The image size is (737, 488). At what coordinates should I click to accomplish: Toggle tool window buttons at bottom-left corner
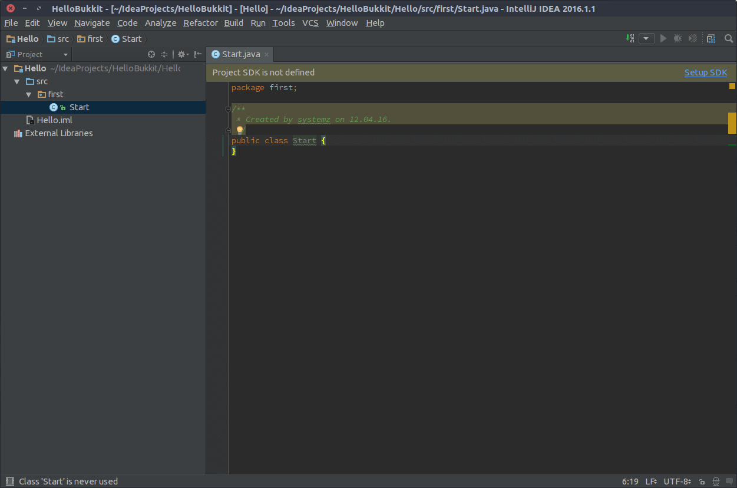[8, 482]
